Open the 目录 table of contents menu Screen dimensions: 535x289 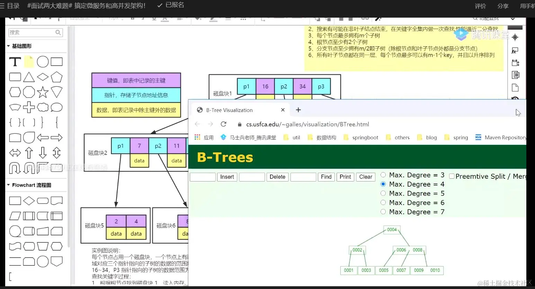pyautogui.click(x=10, y=6)
